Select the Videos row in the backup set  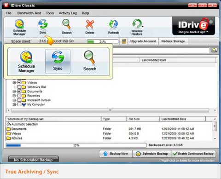[109, 133]
